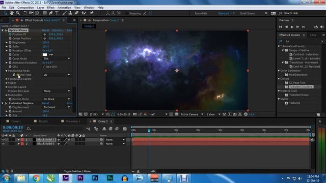Play the preview

point(292,27)
